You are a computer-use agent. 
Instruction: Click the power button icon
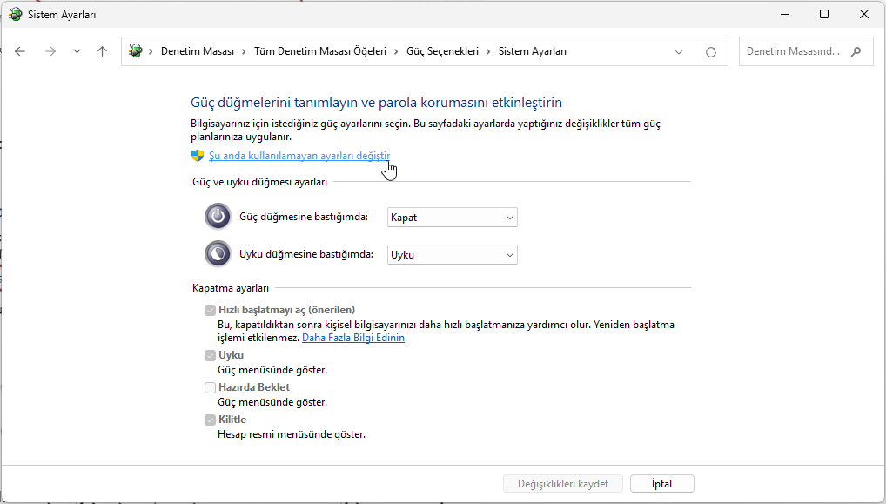pyautogui.click(x=217, y=217)
